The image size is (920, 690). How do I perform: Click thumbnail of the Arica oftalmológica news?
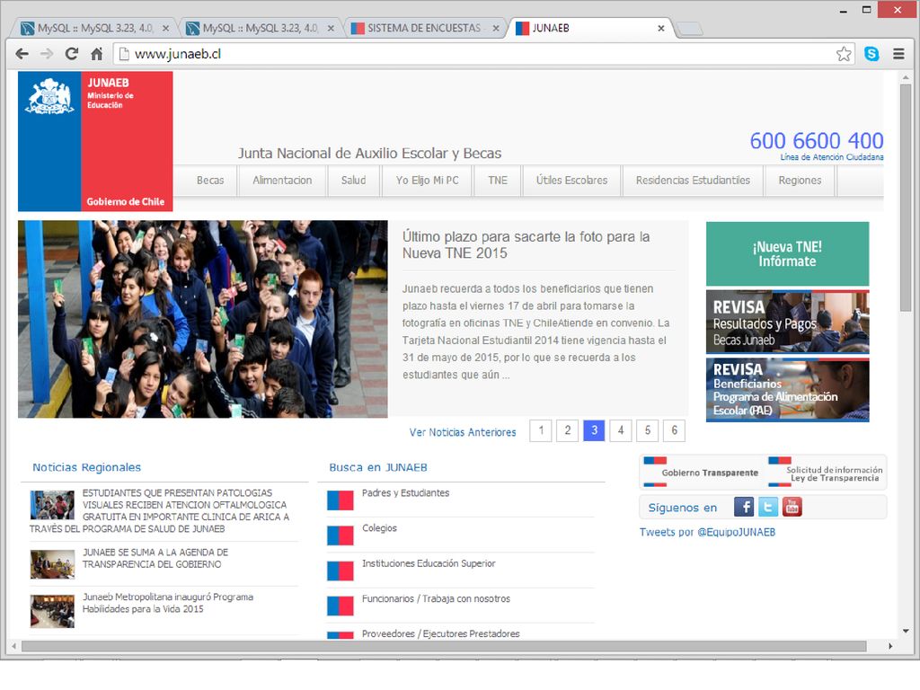pyautogui.click(x=52, y=505)
